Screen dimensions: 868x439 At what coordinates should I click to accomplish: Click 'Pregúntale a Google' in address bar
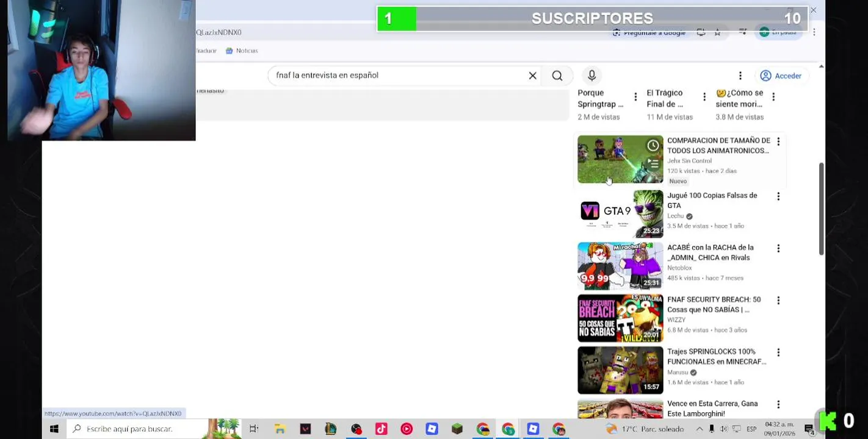(649, 32)
